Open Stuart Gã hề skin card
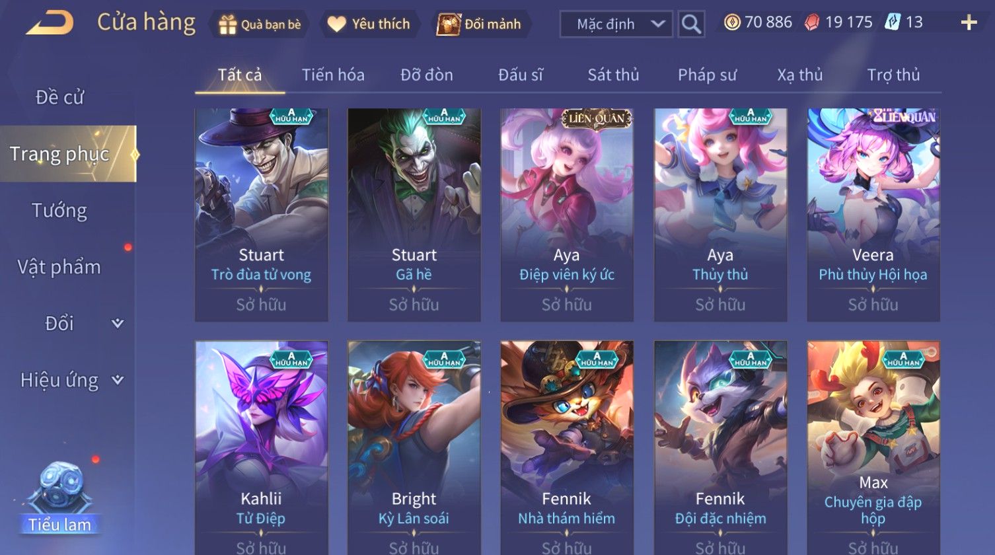The width and height of the screenshot is (995, 555). tap(414, 215)
